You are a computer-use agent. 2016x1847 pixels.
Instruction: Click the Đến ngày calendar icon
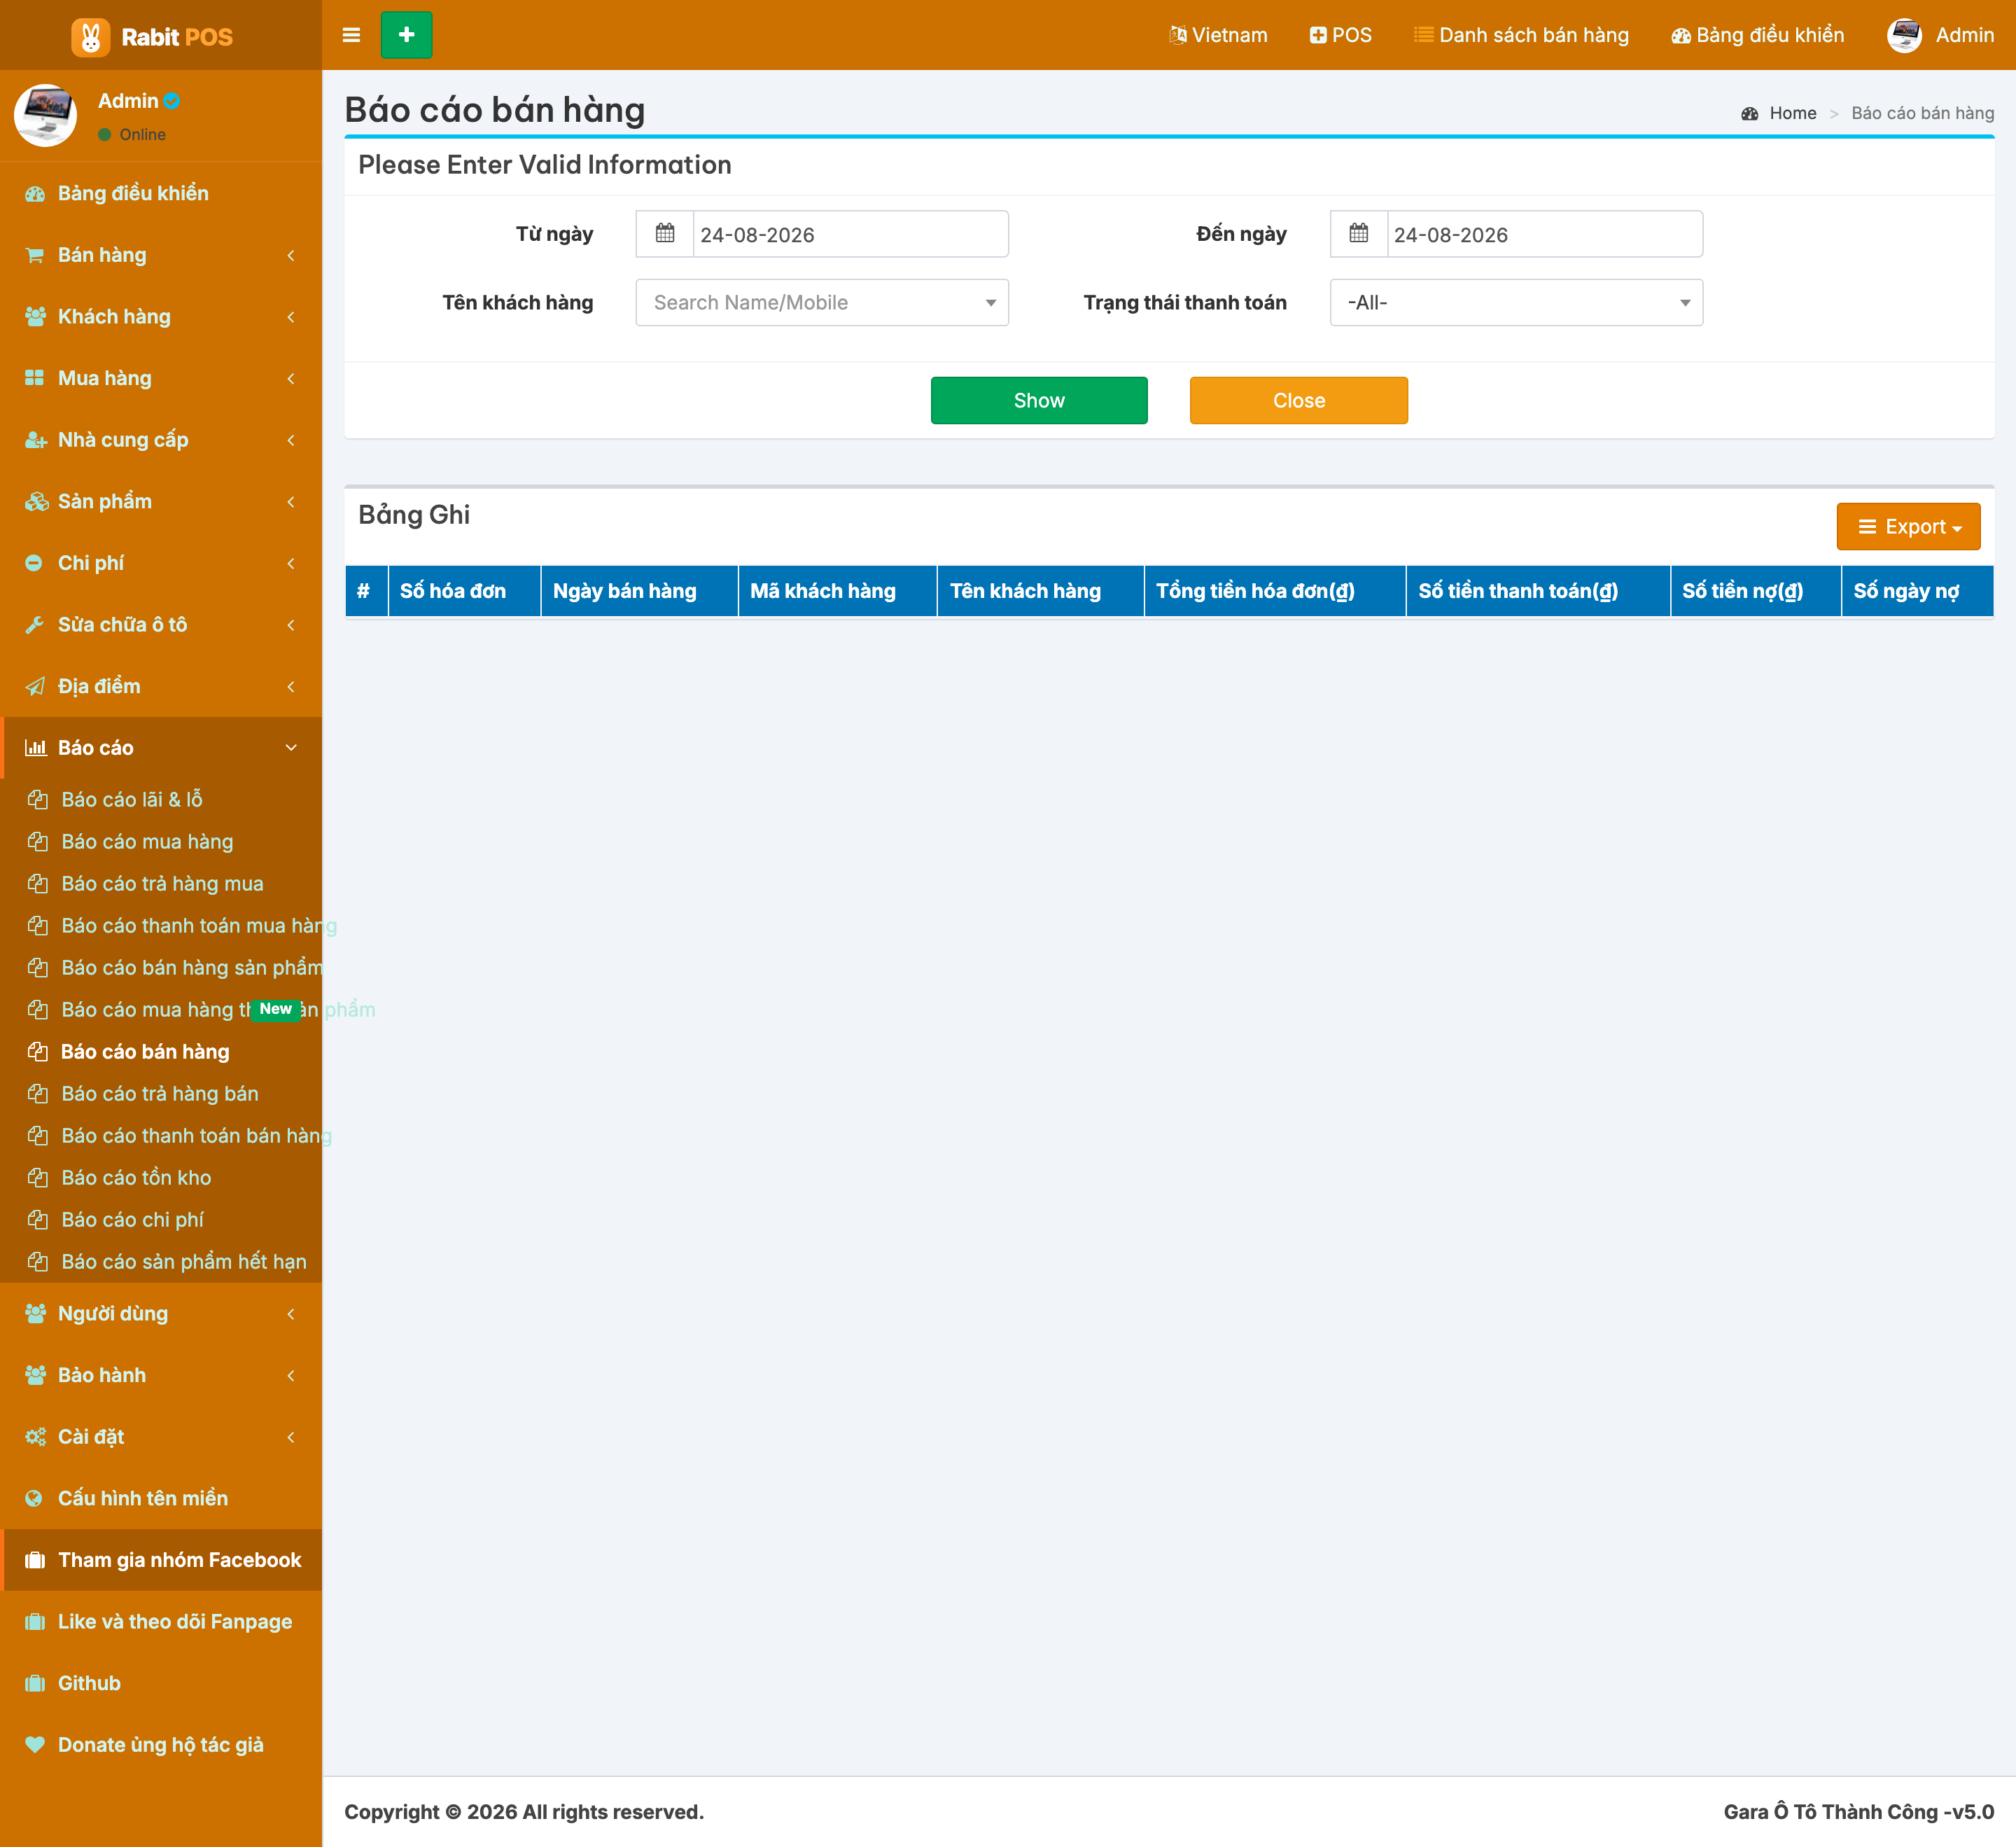1359,234
